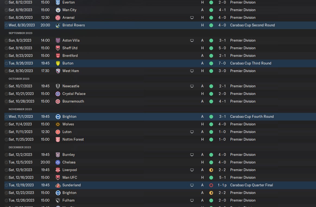Click the DECEMBER 2023 month header

coord(20,147)
